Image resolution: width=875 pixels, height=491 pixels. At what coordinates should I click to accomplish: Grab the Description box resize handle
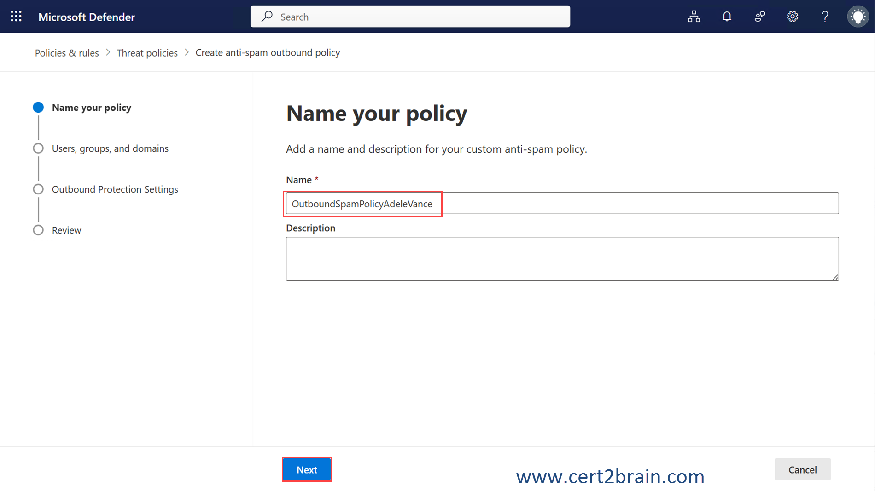(835, 277)
